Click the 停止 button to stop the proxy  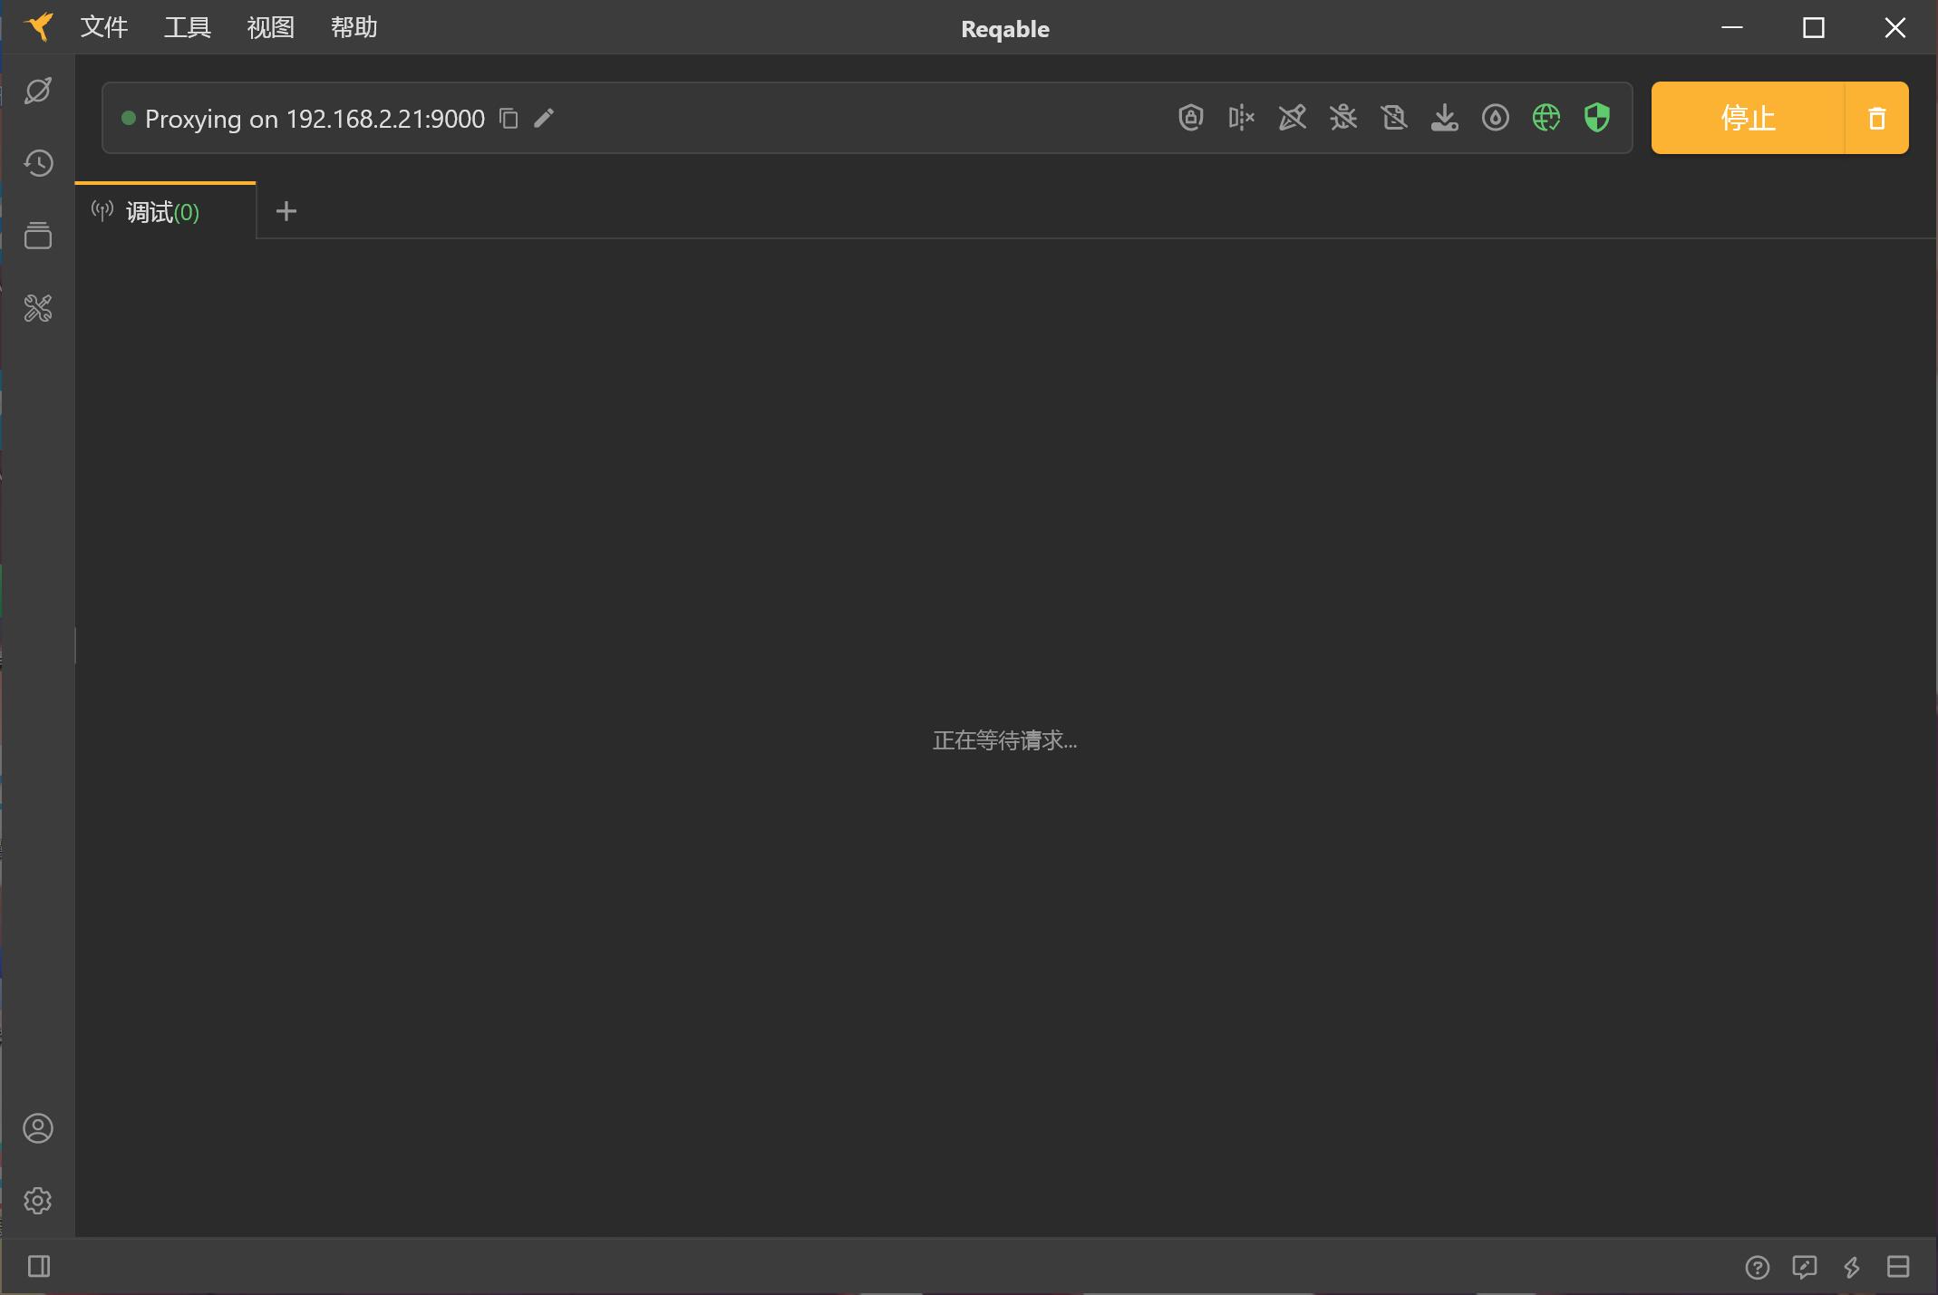[x=1748, y=118]
